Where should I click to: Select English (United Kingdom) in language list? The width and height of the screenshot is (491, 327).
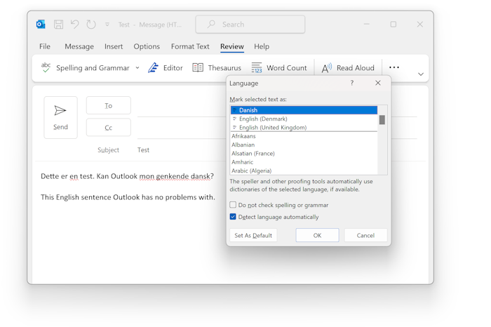(272, 128)
